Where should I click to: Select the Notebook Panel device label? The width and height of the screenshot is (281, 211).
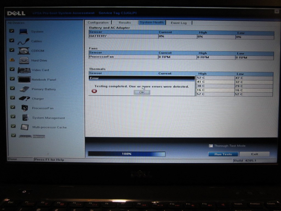(x=44, y=79)
